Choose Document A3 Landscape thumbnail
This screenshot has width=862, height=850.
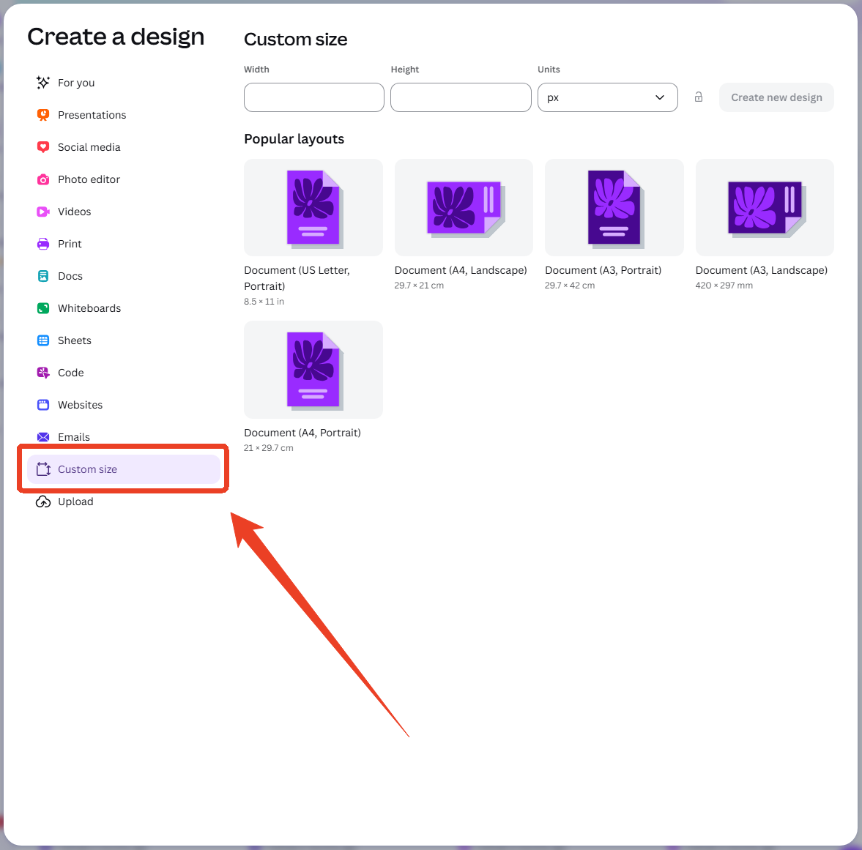click(765, 208)
